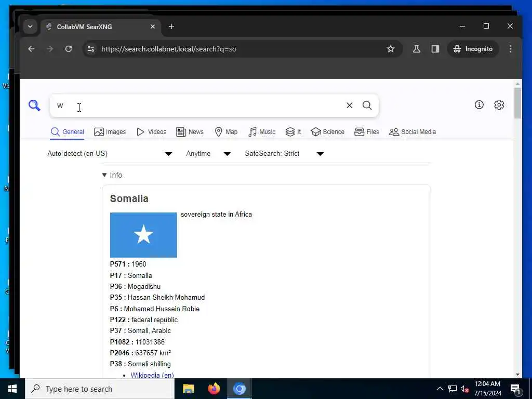532x399 pixels.
Task: Switch to the Science category
Action: point(327,132)
